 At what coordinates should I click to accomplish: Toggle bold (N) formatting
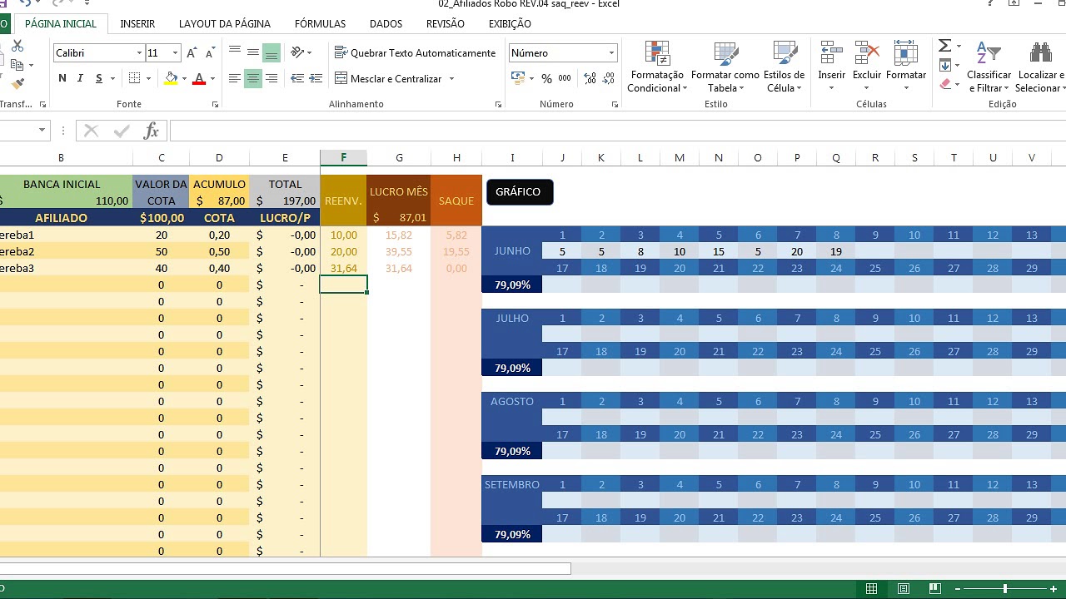[x=62, y=78]
